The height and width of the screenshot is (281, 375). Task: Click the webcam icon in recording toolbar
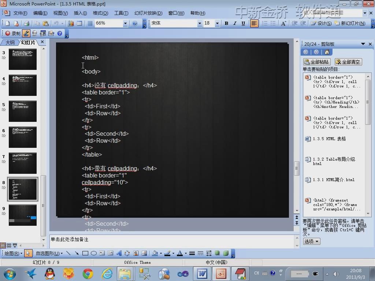35,33
